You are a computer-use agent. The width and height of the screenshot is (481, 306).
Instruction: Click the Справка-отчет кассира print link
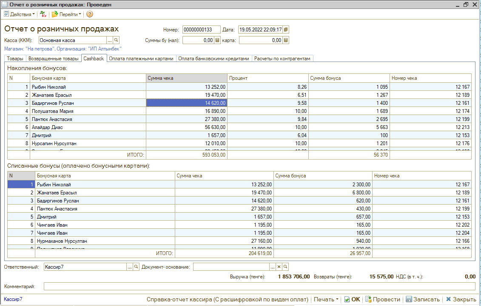coord(227,299)
